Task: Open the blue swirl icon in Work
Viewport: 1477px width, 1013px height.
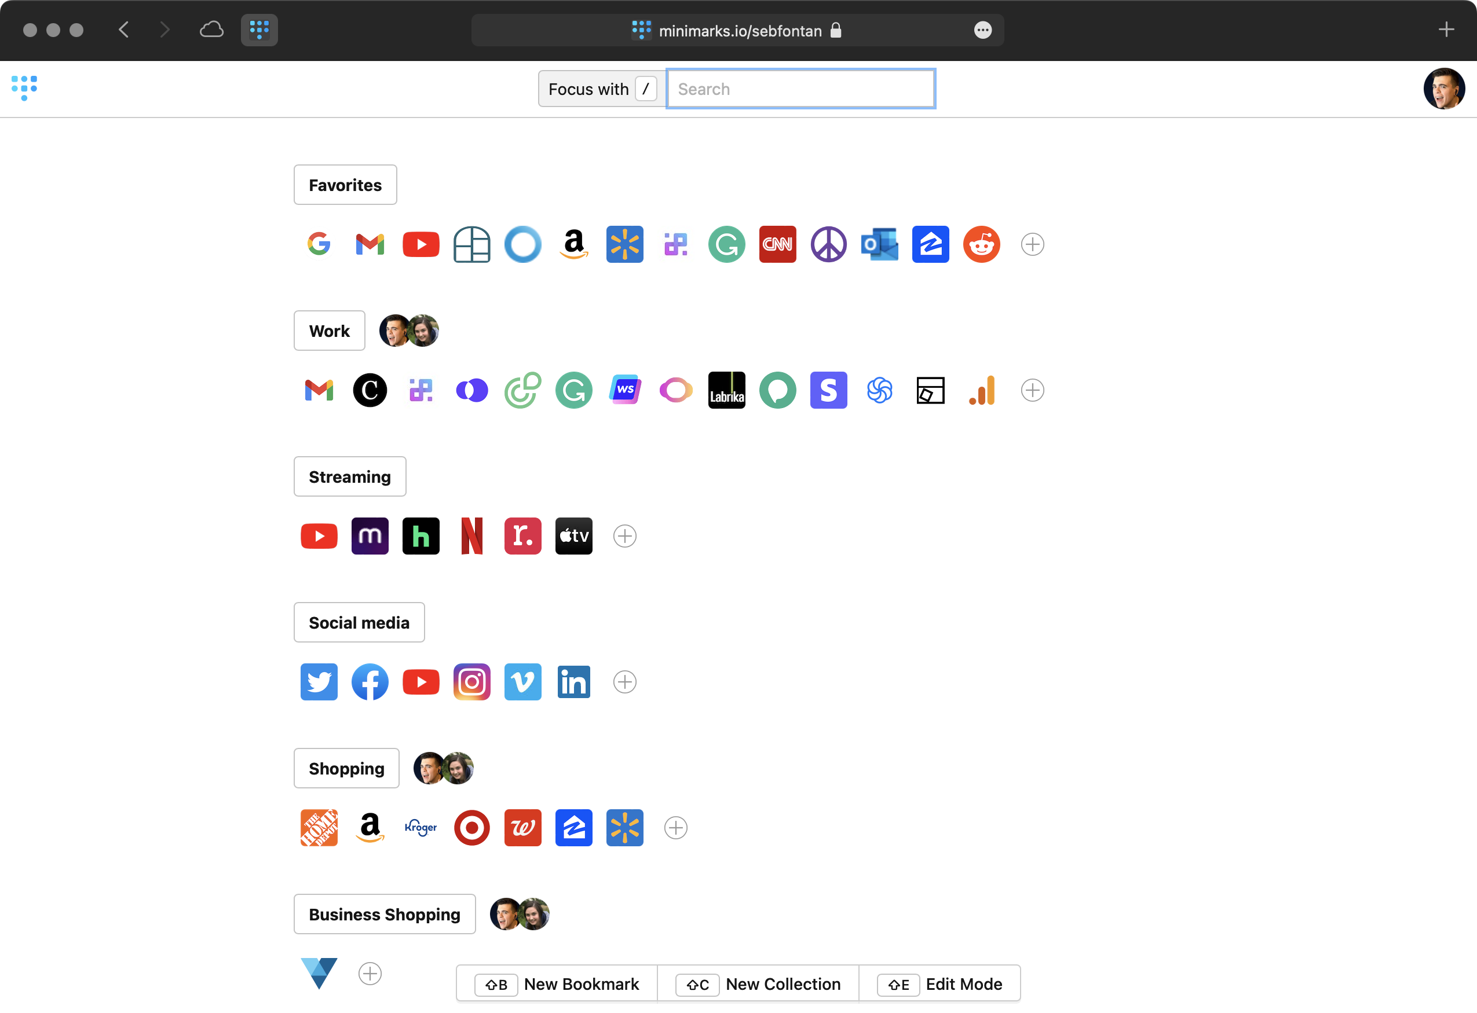Action: [880, 391]
